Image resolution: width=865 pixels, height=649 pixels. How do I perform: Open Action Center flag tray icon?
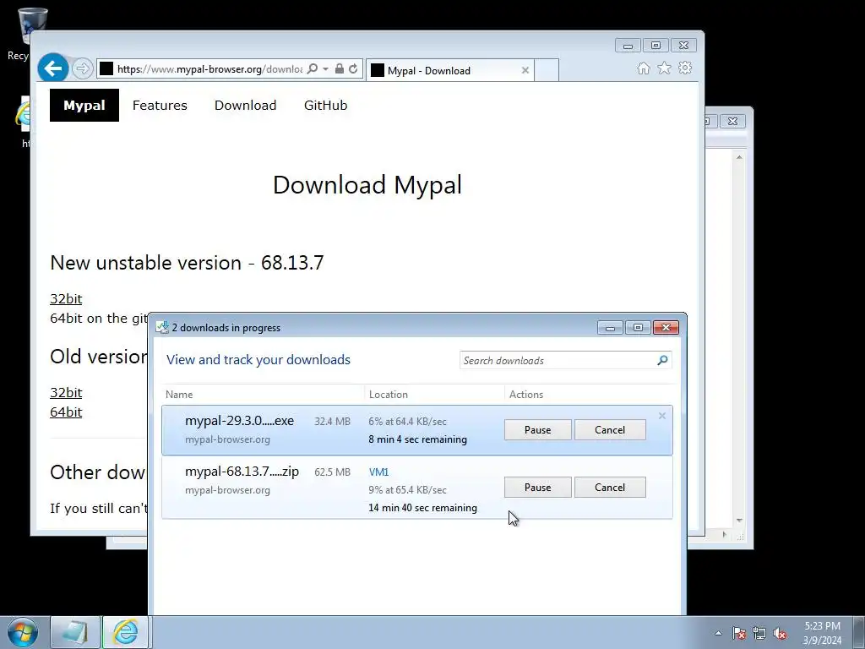[x=738, y=633]
